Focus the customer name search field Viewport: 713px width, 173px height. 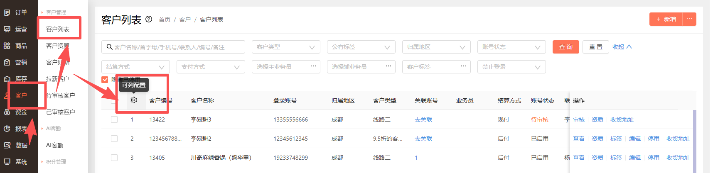pos(173,47)
